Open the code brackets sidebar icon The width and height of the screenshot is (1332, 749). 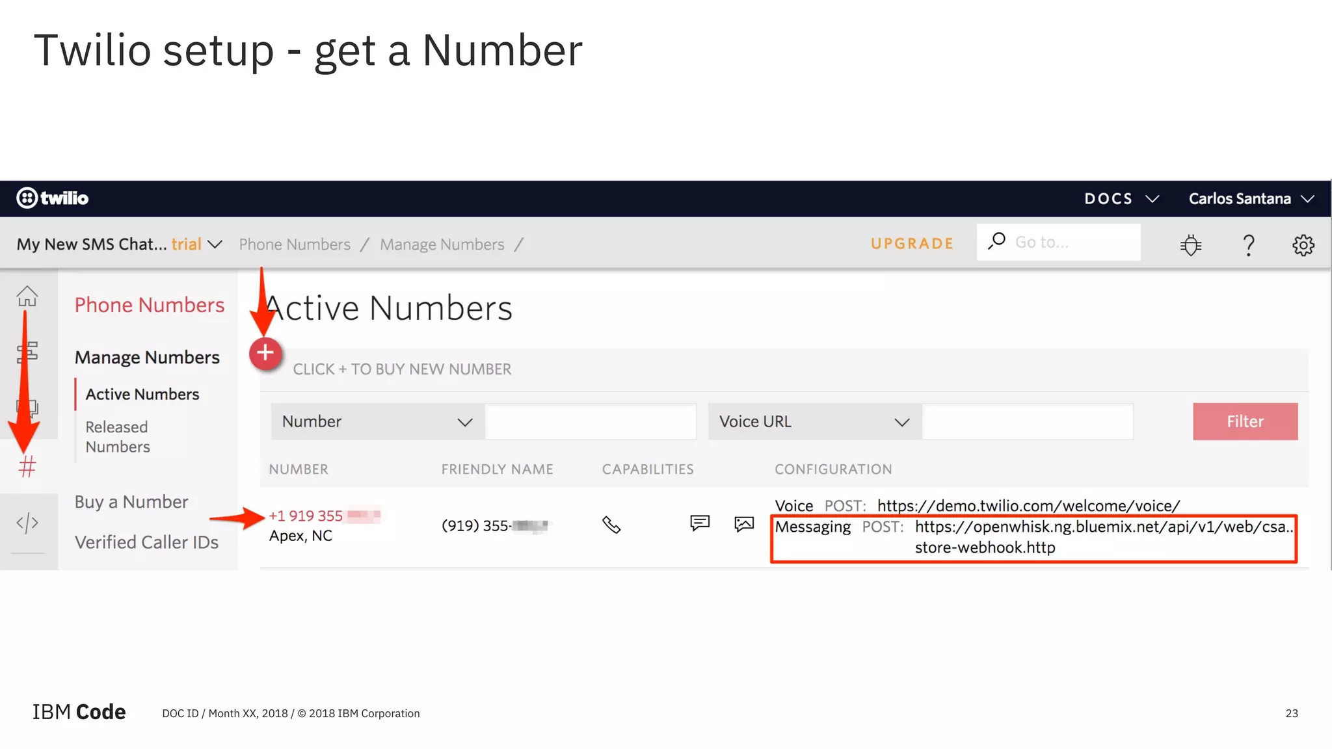click(x=27, y=523)
